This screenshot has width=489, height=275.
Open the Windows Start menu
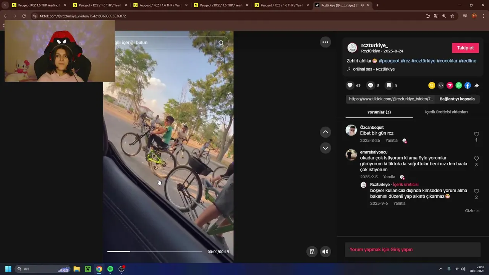(8, 269)
